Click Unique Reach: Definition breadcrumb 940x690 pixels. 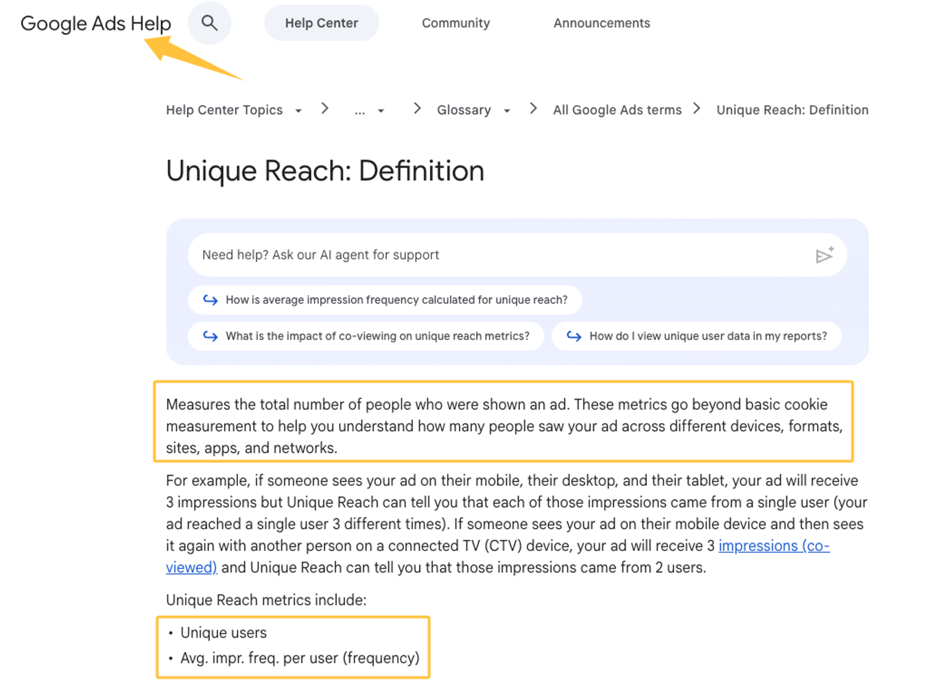tap(792, 110)
